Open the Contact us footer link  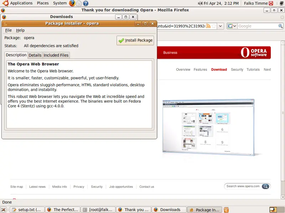coord(147,187)
